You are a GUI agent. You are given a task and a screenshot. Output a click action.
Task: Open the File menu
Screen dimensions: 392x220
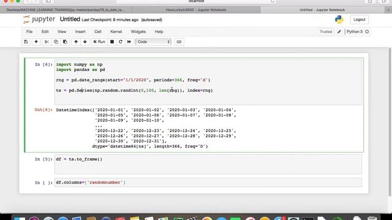coord(29,32)
